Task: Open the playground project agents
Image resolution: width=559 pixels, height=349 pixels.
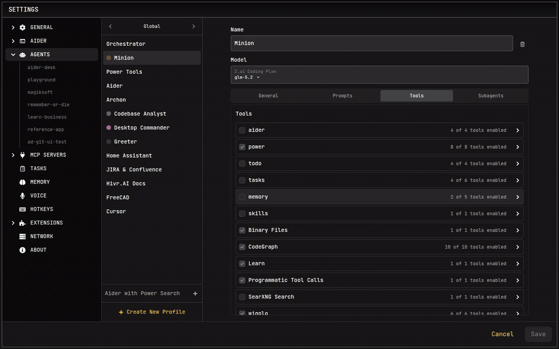Action: pos(41,80)
